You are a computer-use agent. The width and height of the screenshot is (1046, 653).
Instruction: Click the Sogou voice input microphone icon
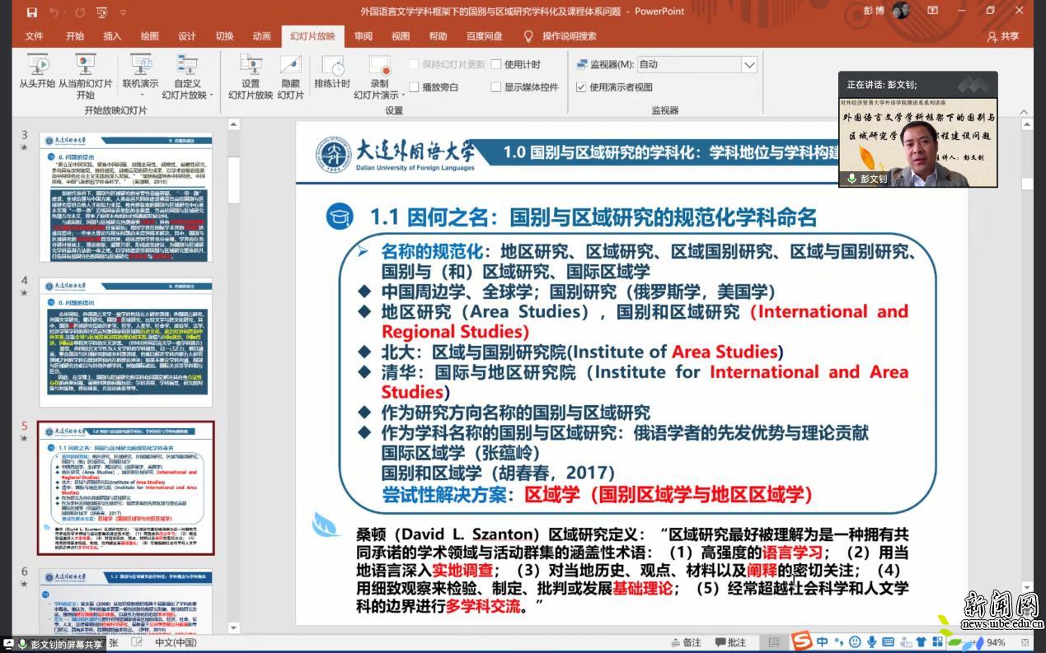(x=871, y=641)
